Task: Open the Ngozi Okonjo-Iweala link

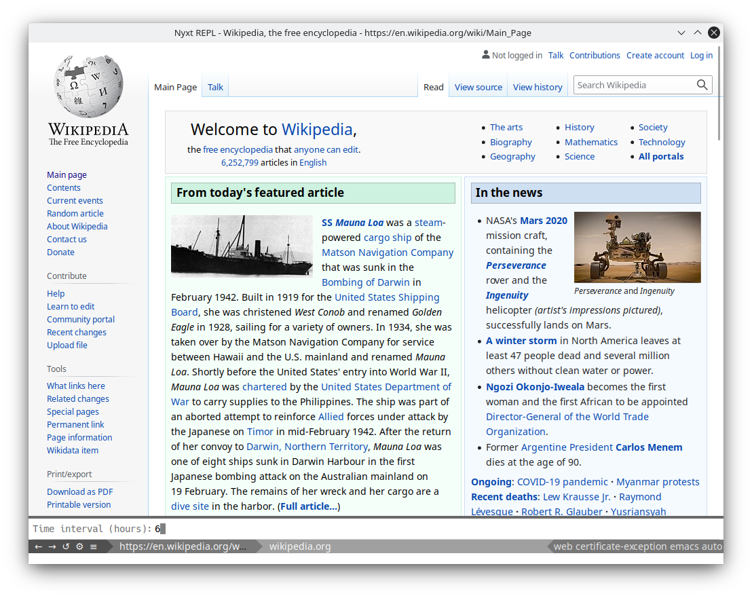Action: tap(535, 387)
